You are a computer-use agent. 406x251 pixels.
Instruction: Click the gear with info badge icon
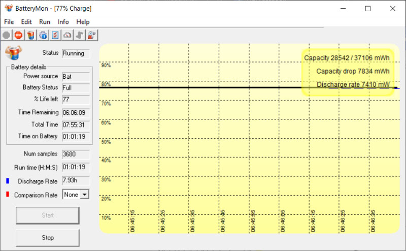coord(43,35)
